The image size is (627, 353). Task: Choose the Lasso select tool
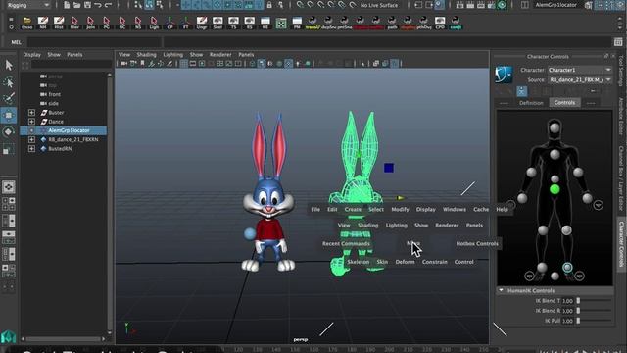(9, 82)
